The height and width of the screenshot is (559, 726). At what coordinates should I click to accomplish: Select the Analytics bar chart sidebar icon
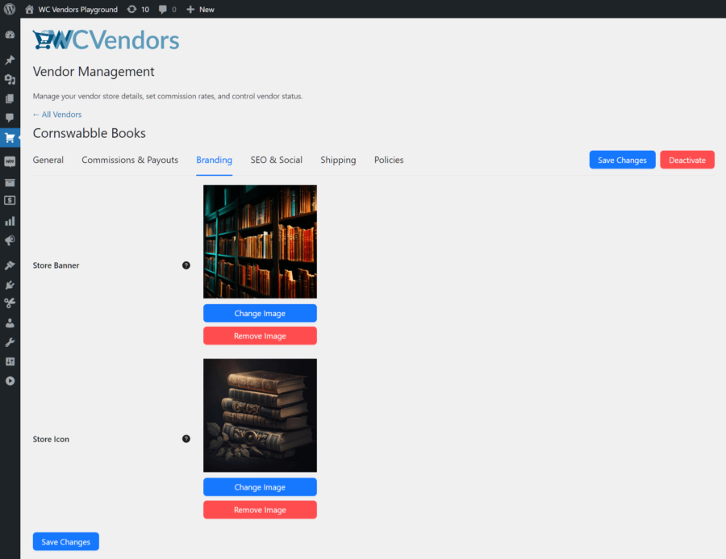tap(10, 220)
